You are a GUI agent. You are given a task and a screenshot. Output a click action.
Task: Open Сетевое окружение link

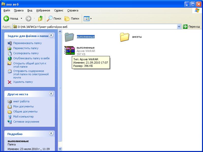[26, 122]
